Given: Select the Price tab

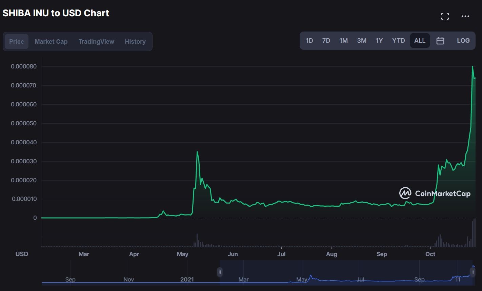Looking at the screenshot, I should pyautogui.click(x=17, y=42).
